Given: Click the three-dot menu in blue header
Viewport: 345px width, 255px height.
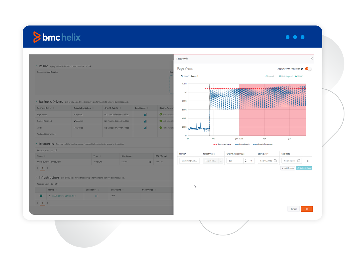Looking at the screenshot, I should point(295,37).
